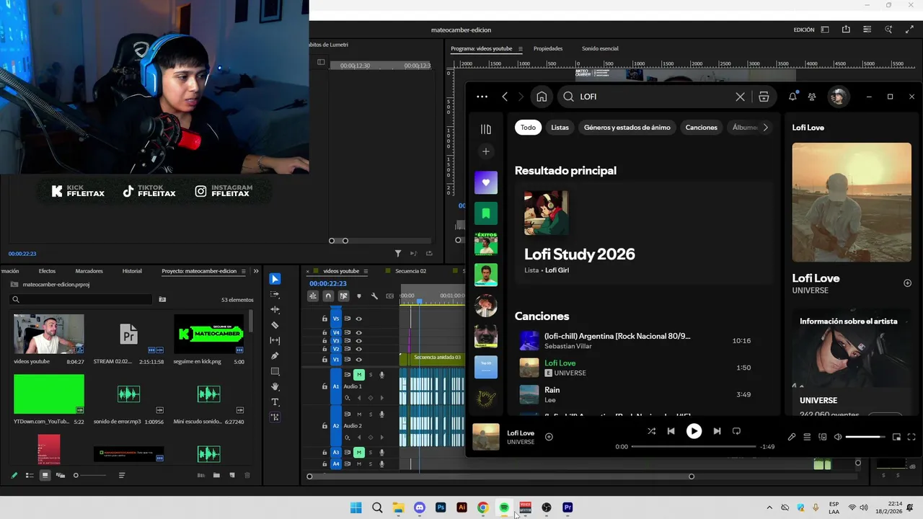Viewport: 923px width, 519px height.
Task: Switch to Marcadores panel tab
Action: pos(89,271)
